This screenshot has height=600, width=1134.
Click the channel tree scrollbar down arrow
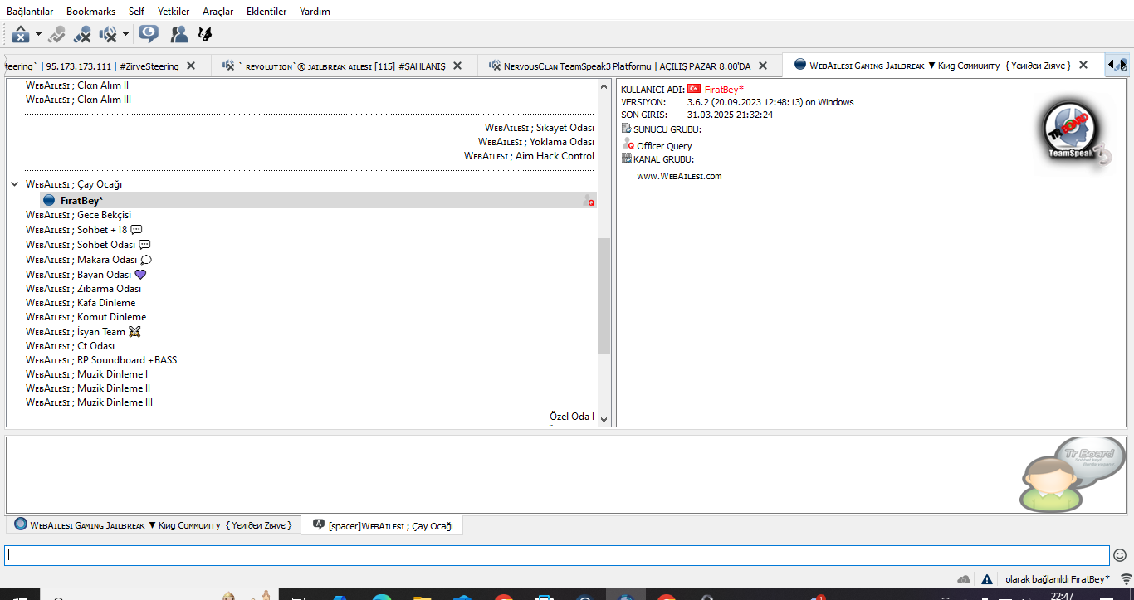point(604,420)
